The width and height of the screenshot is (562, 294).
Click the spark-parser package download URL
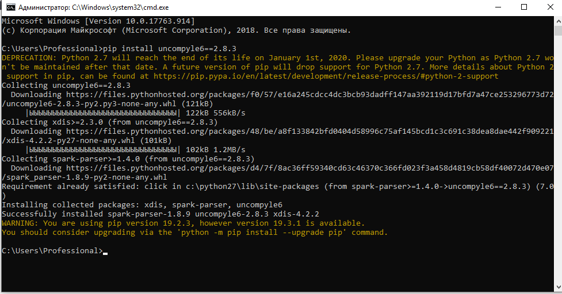pos(322,168)
